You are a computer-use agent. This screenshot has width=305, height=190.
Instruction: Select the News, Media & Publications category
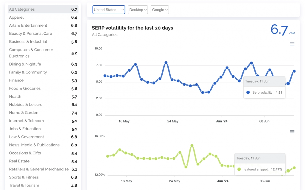tap(33, 145)
